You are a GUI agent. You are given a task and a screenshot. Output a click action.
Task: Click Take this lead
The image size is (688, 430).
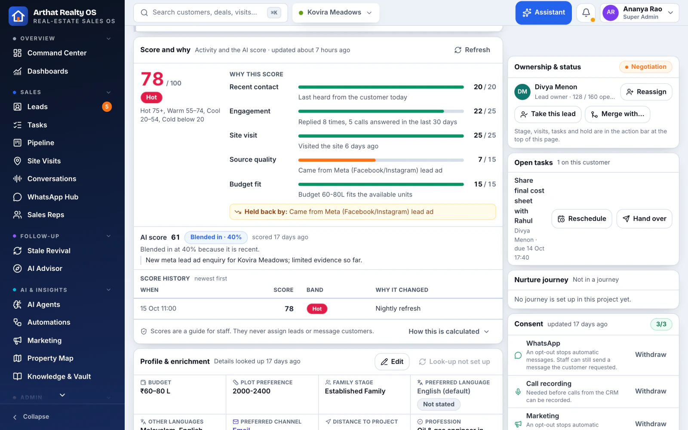pyautogui.click(x=548, y=114)
